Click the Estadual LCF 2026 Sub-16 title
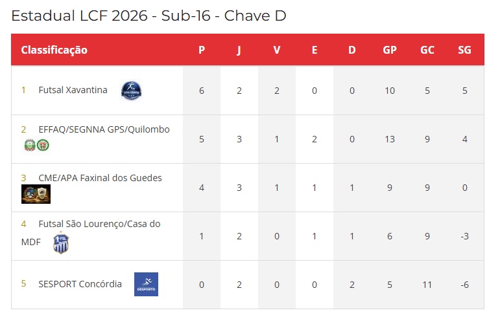489x317 pixels. (x=149, y=16)
